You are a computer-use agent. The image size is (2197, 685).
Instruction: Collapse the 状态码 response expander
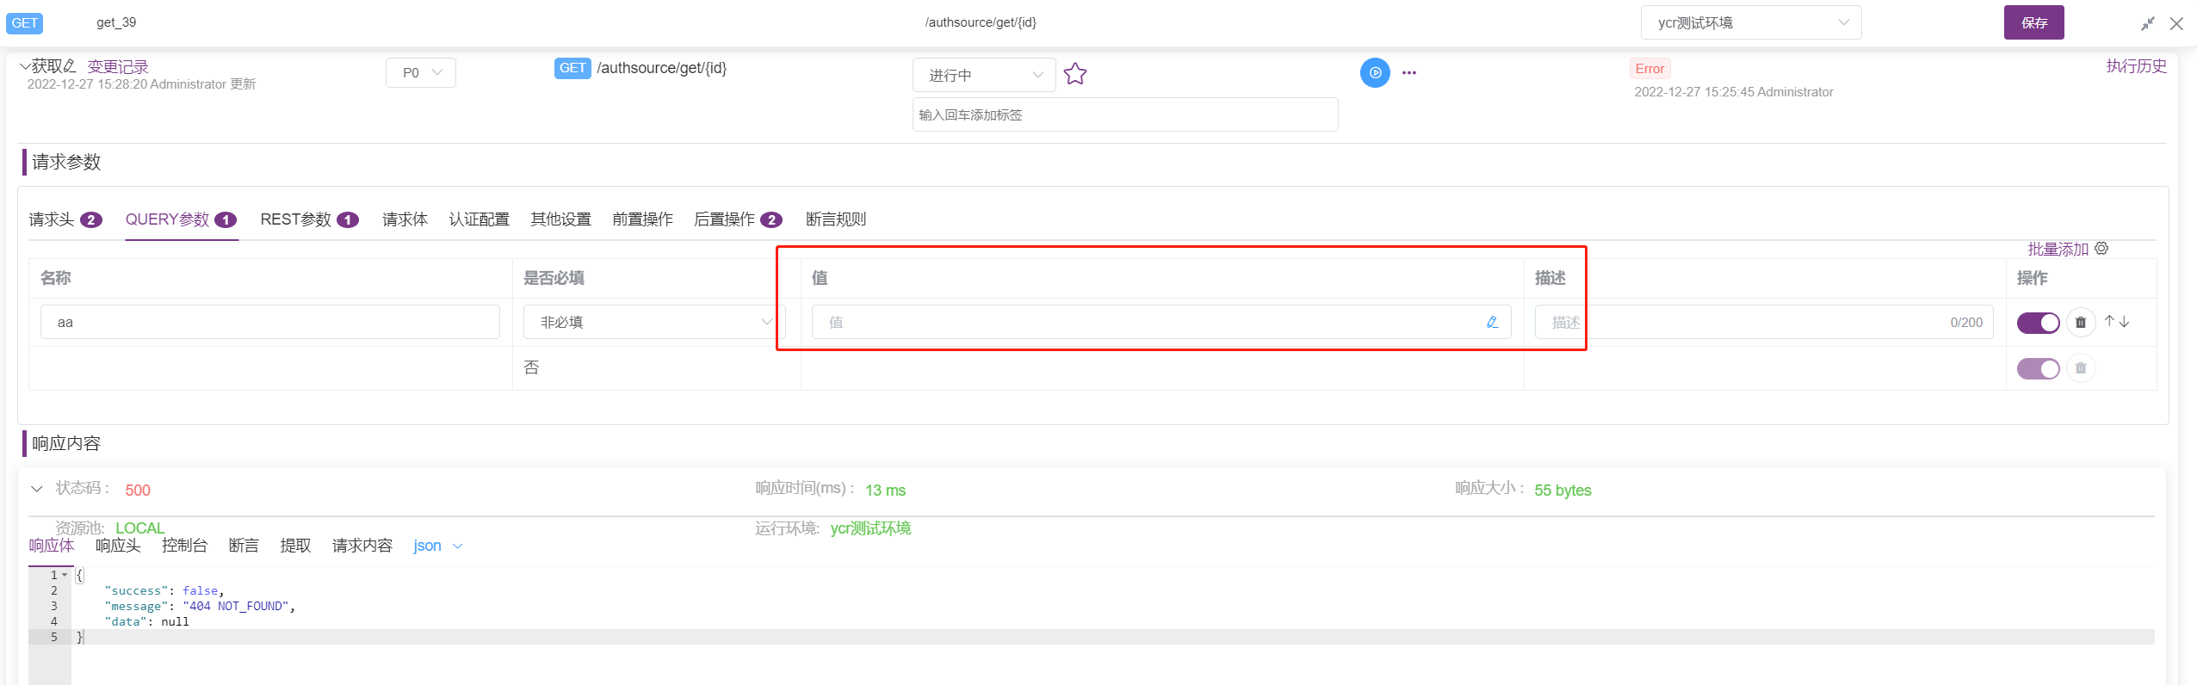click(x=36, y=489)
